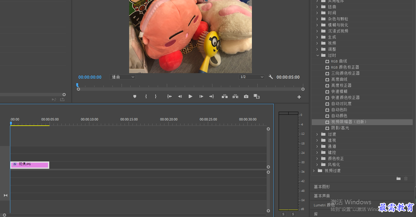Viewport: 416px width, 217px height.
Task: Open the button editor plus icon
Action: pos(299,97)
